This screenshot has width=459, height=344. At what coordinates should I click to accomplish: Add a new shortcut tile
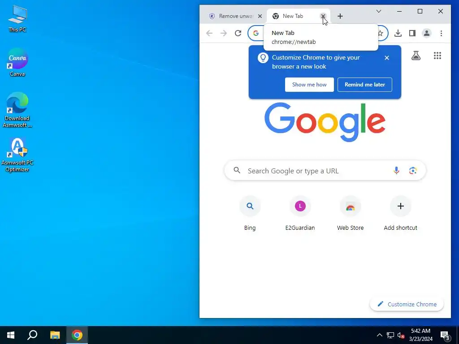tap(400, 214)
